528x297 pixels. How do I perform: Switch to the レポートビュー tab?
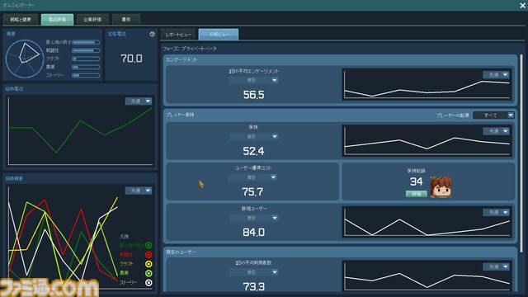click(x=178, y=35)
